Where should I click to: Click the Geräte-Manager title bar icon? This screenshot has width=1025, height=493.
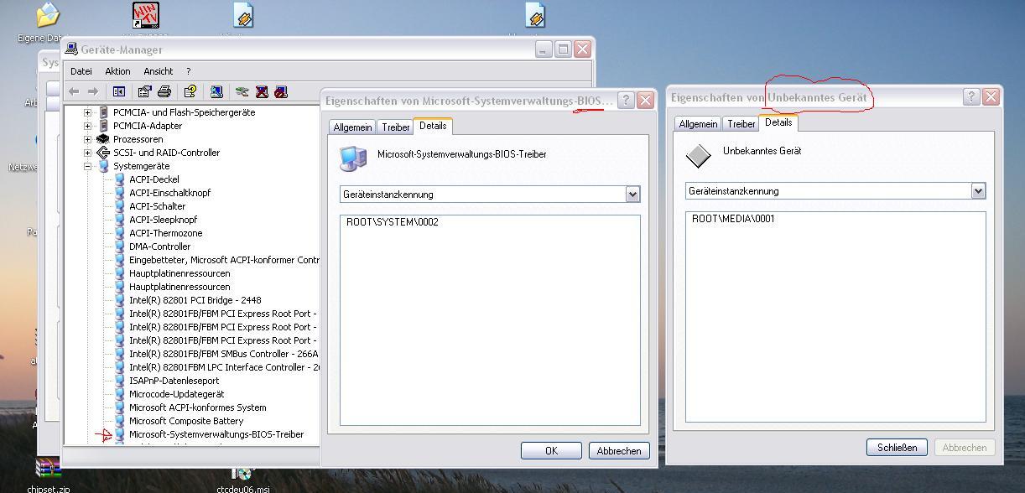[72, 49]
